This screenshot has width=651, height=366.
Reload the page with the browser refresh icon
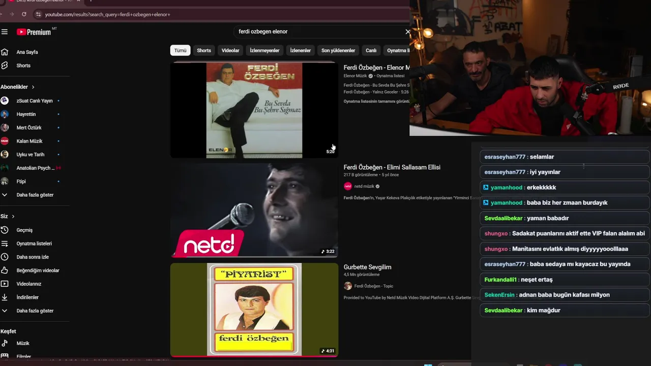coord(24,14)
